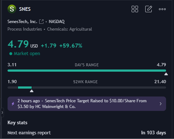The image size is (174, 139).
Task: Expand news item with right chevron
Action: click(x=161, y=104)
